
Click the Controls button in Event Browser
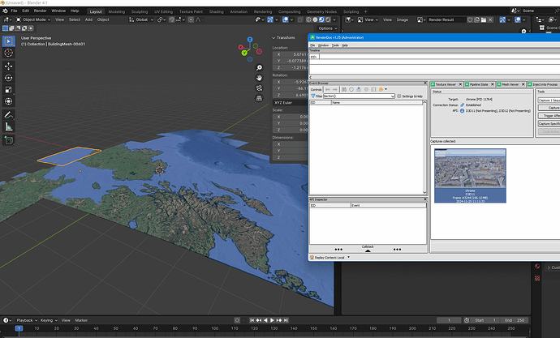tap(316, 89)
